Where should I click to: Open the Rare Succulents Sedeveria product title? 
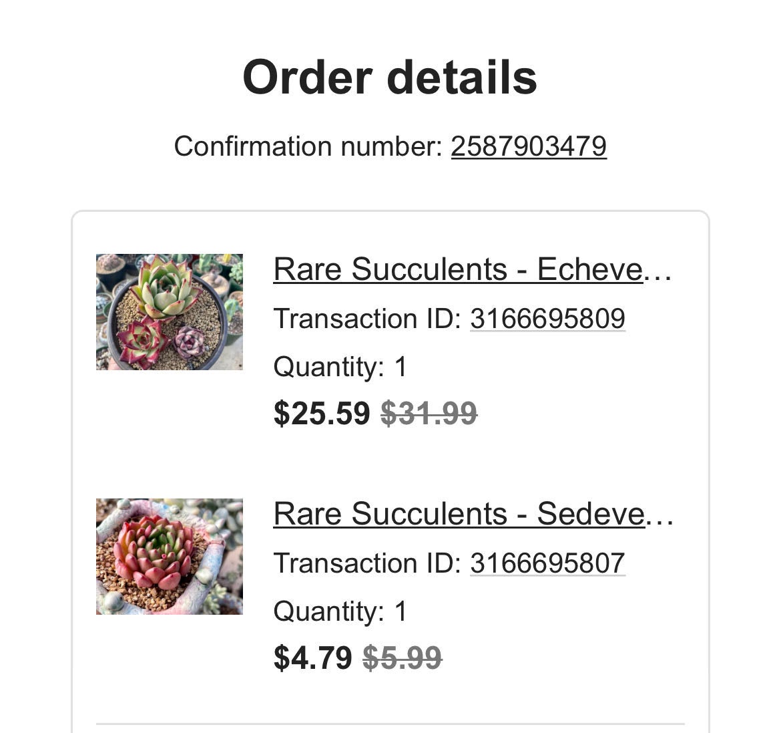458,514
